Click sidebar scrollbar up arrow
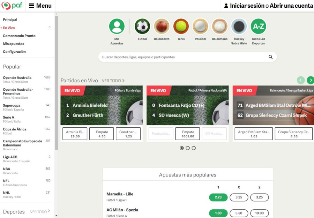 coord(56,14)
